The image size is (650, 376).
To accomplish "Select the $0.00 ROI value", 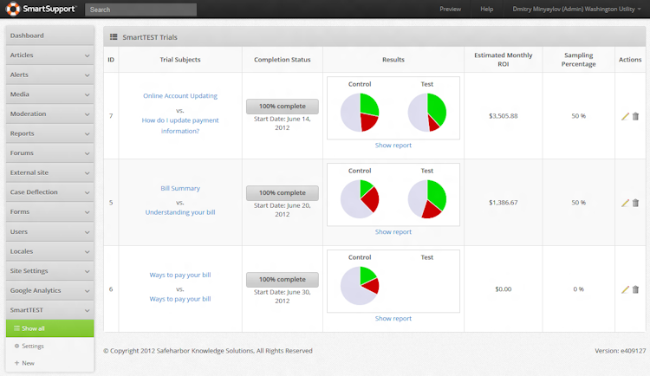I will (x=504, y=289).
